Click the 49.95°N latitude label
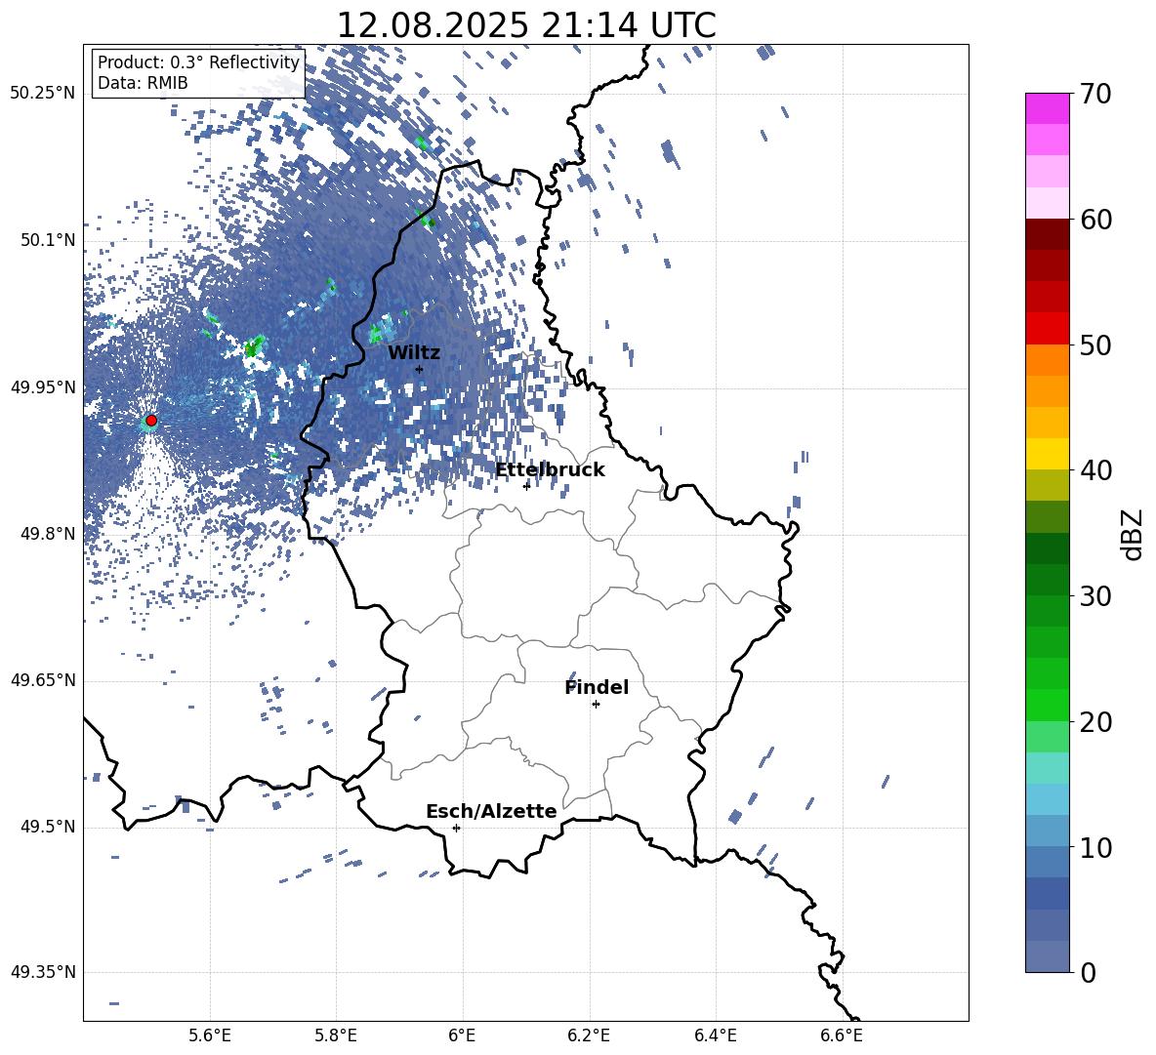1156x1055 pixels. point(43,387)
